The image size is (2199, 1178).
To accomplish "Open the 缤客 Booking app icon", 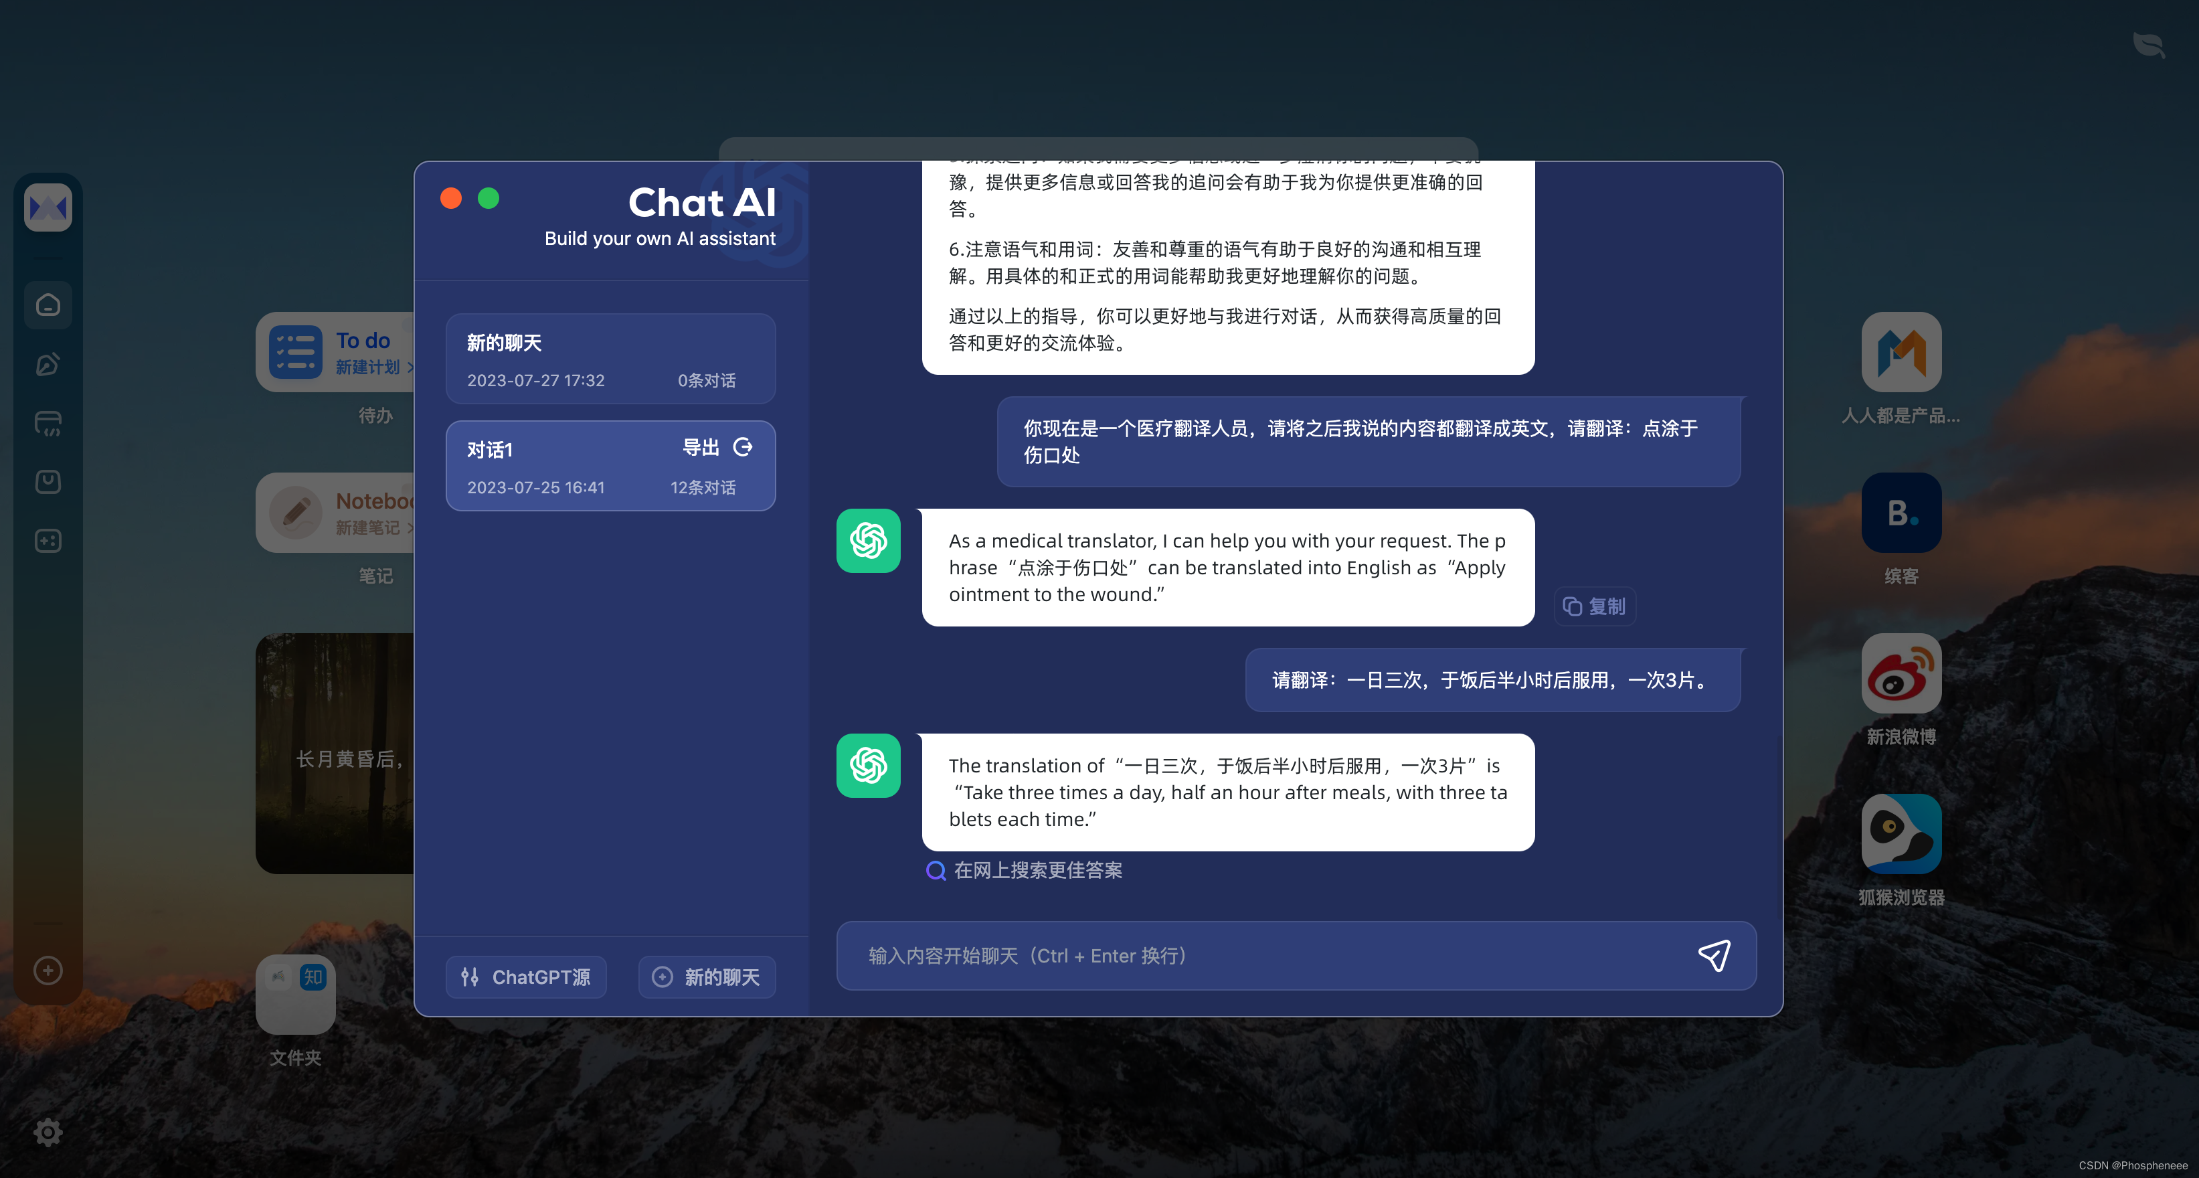I will pyautogui.click(x=1901, y=513).
